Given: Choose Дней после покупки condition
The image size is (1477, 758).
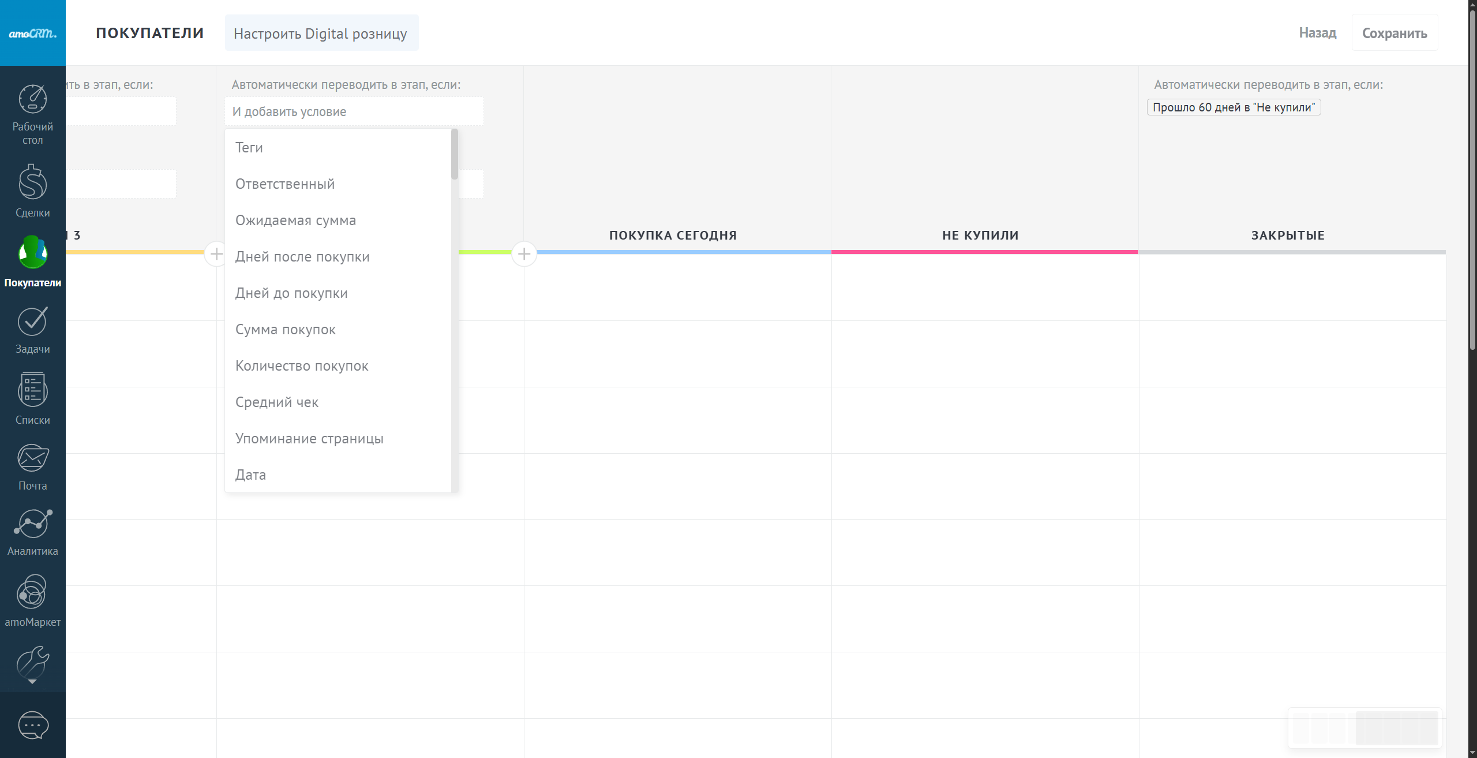Looking at the screenshot, I should (302, 257).
